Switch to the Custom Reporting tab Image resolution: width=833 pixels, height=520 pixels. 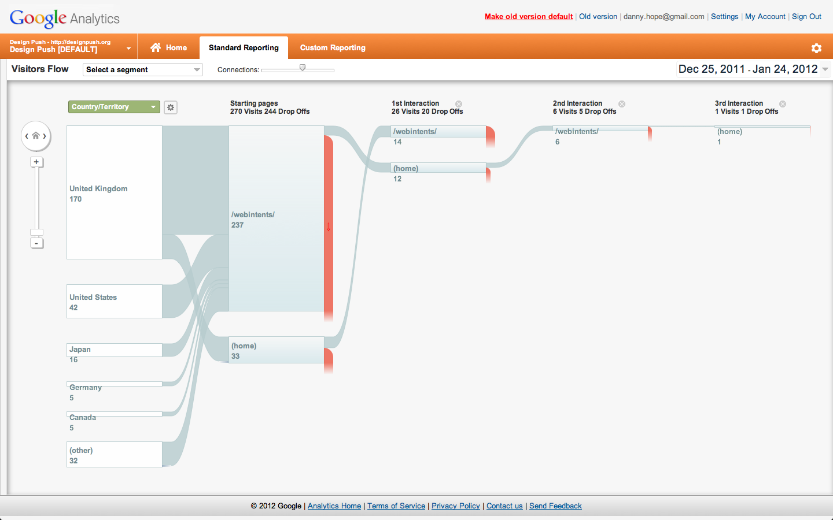tap(333, 47)
